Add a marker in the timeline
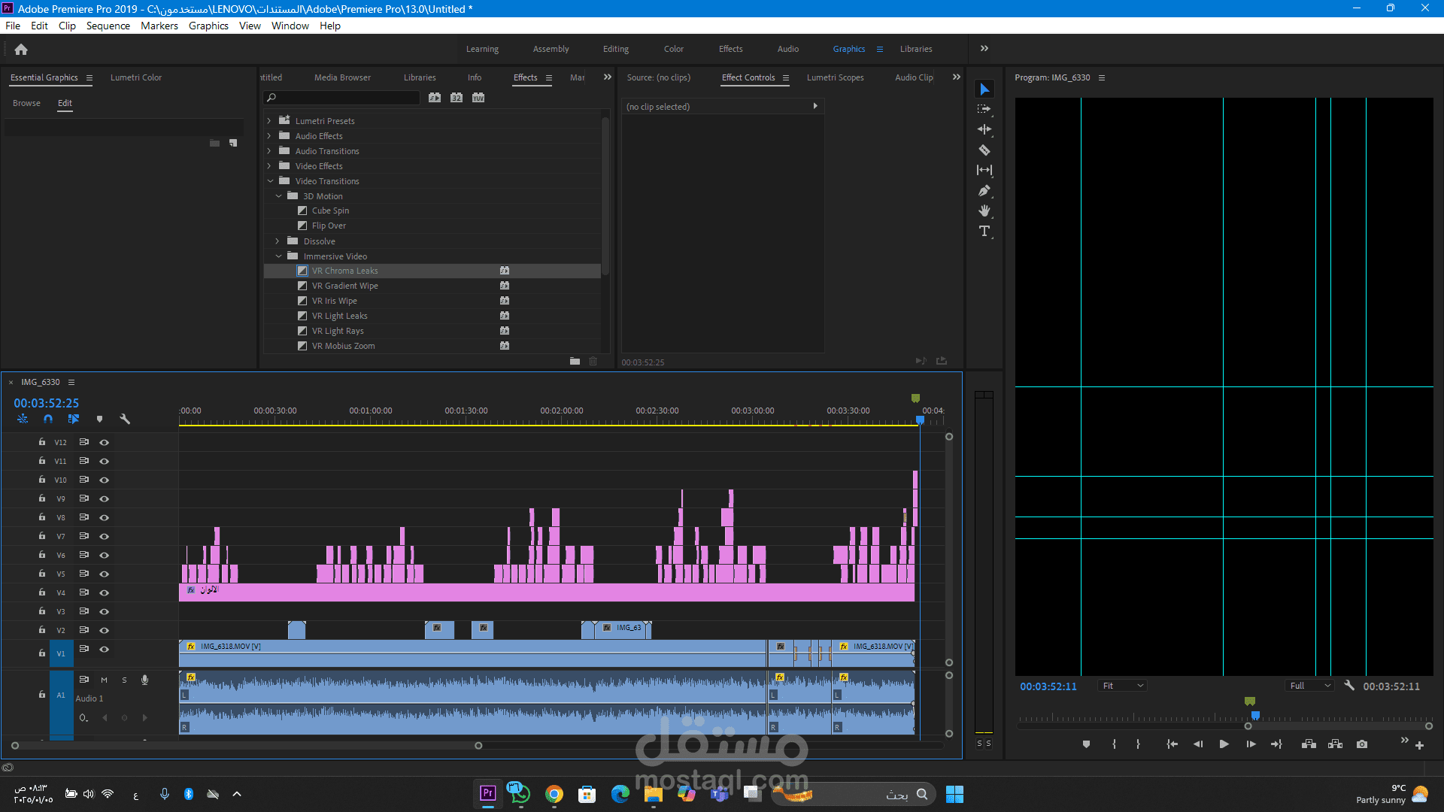The width and height of the screenshot is (1444, 812). pos(99,419)
